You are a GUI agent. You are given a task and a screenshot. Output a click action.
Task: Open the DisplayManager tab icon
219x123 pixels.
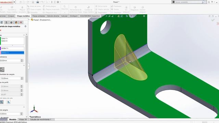(16, 23)
